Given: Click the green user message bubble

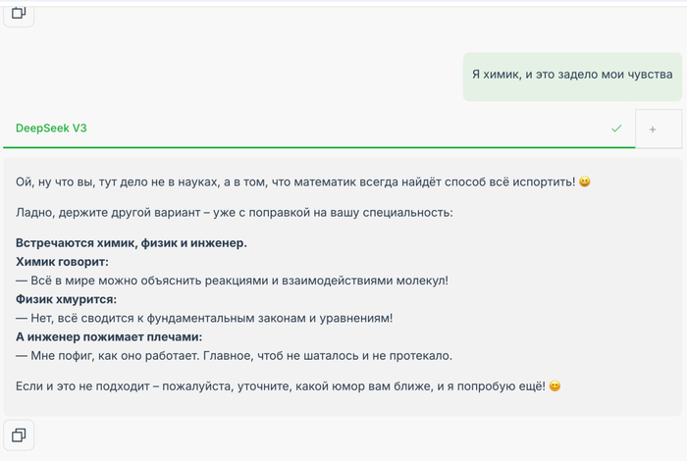Looking at the screenshot, I should 572,75.
